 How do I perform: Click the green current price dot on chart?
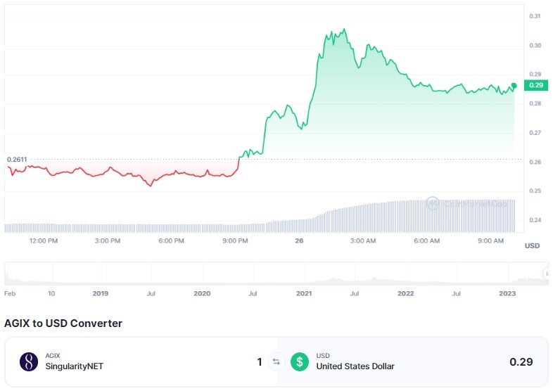point(514,85)
